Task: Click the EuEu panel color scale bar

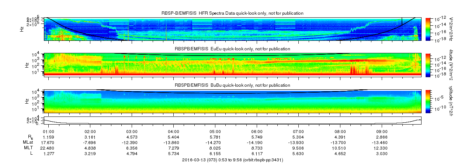Action: click(x=428, y=64)
